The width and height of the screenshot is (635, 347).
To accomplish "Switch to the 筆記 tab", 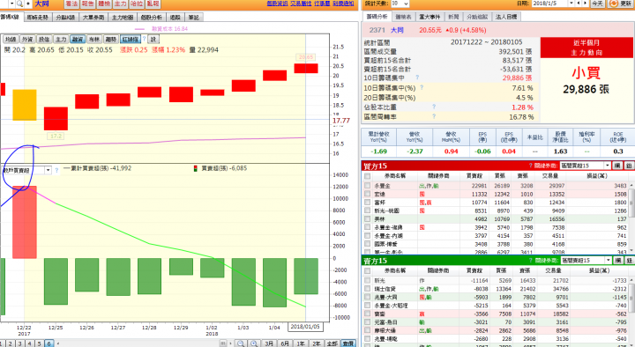I will click(x=193, y=18).
